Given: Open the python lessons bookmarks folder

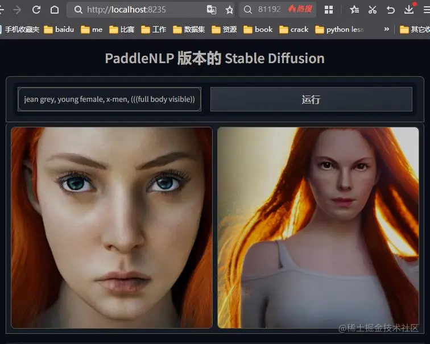Looking at the screenshot, I should [340, 30].
